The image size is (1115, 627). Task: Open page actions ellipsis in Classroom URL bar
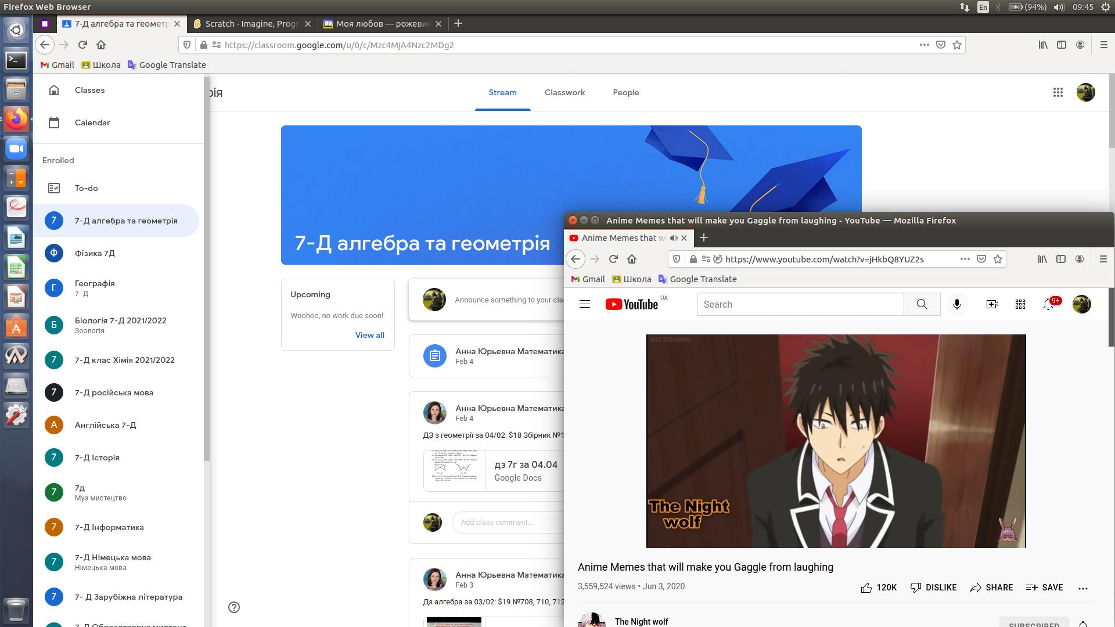924,45
